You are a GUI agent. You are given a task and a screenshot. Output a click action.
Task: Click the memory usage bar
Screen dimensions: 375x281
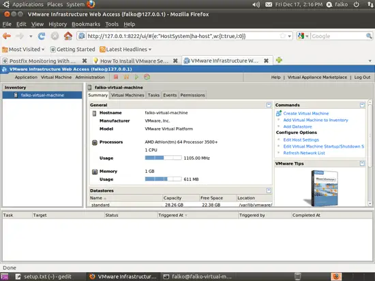(x=163, y=179)
